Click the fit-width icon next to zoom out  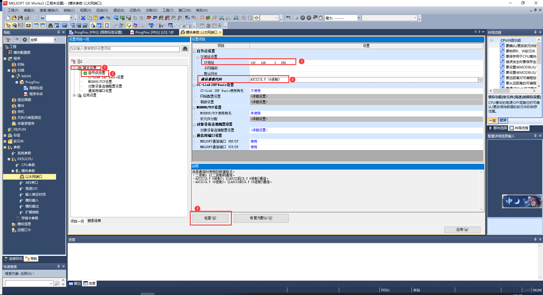tap(256, 18)
